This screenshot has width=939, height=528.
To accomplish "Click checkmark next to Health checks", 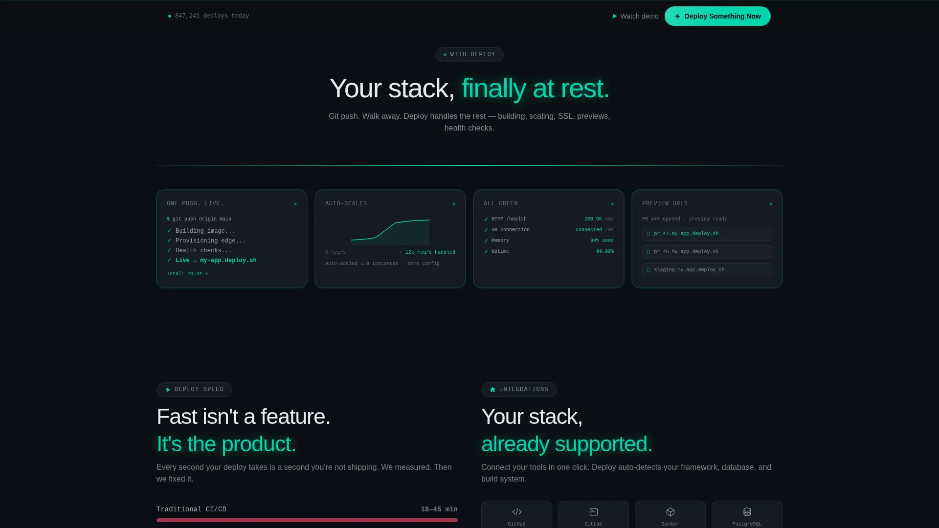I will [x=169, y=250].
